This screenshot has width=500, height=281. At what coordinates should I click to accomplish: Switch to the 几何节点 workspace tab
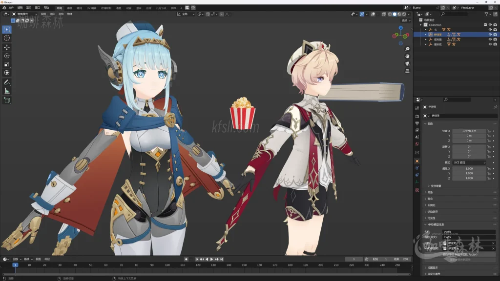pyautogui.click(x=161, y=8)
